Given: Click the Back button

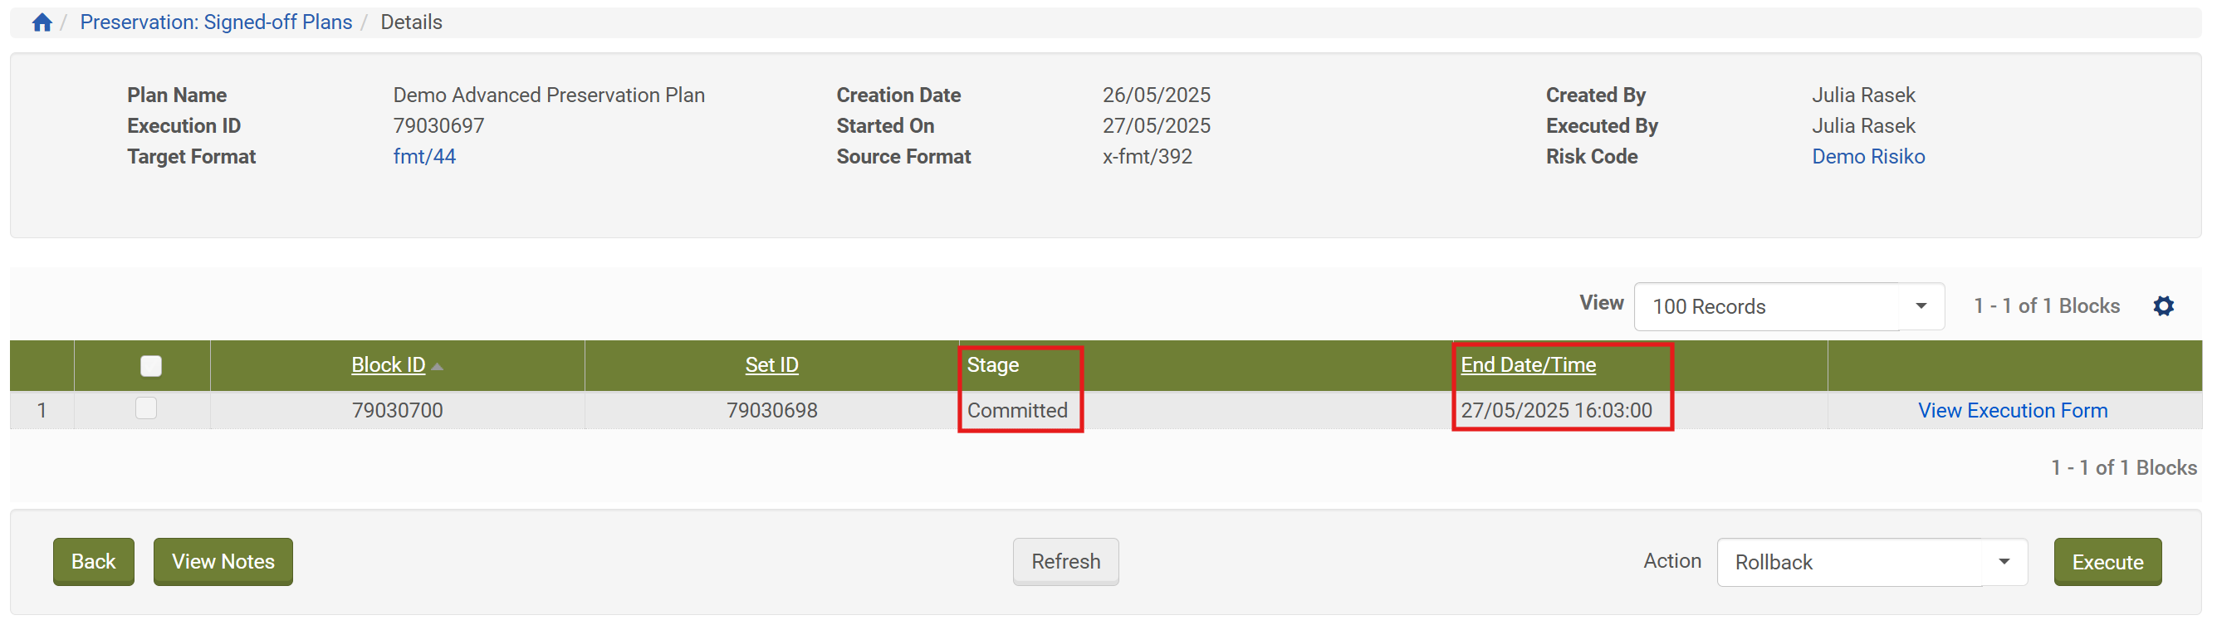Looking at the screenshot, I should click(x=93, y=562).
